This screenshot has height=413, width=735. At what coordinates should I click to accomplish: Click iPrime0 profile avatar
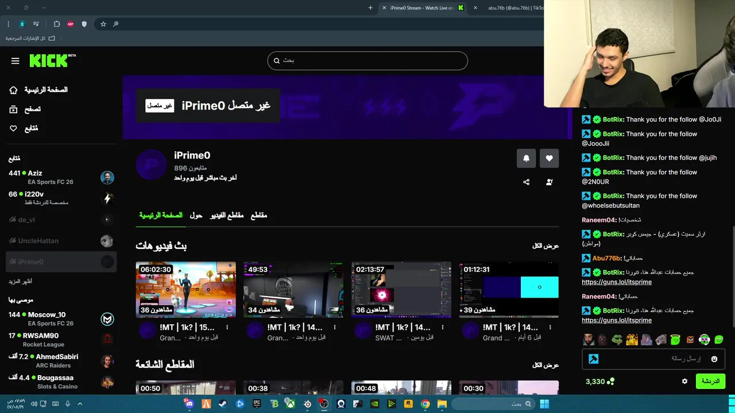(151, 165)
